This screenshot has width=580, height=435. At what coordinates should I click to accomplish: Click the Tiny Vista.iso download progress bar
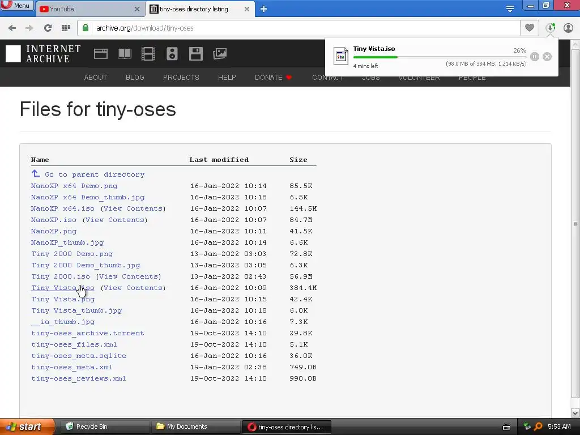[440, 57]
